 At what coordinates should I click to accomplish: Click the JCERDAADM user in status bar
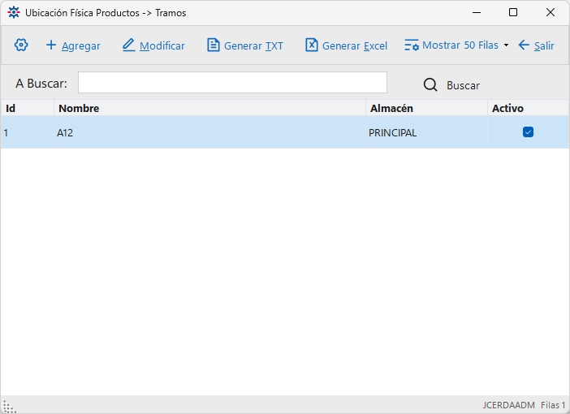508,405
